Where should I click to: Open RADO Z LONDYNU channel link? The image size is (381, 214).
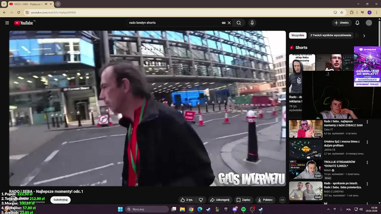[x=334, y=192]
